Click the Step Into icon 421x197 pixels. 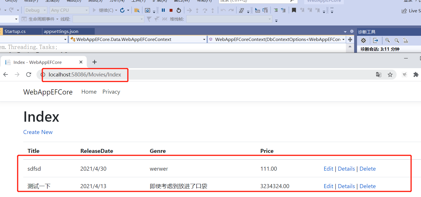click(197, 10)
